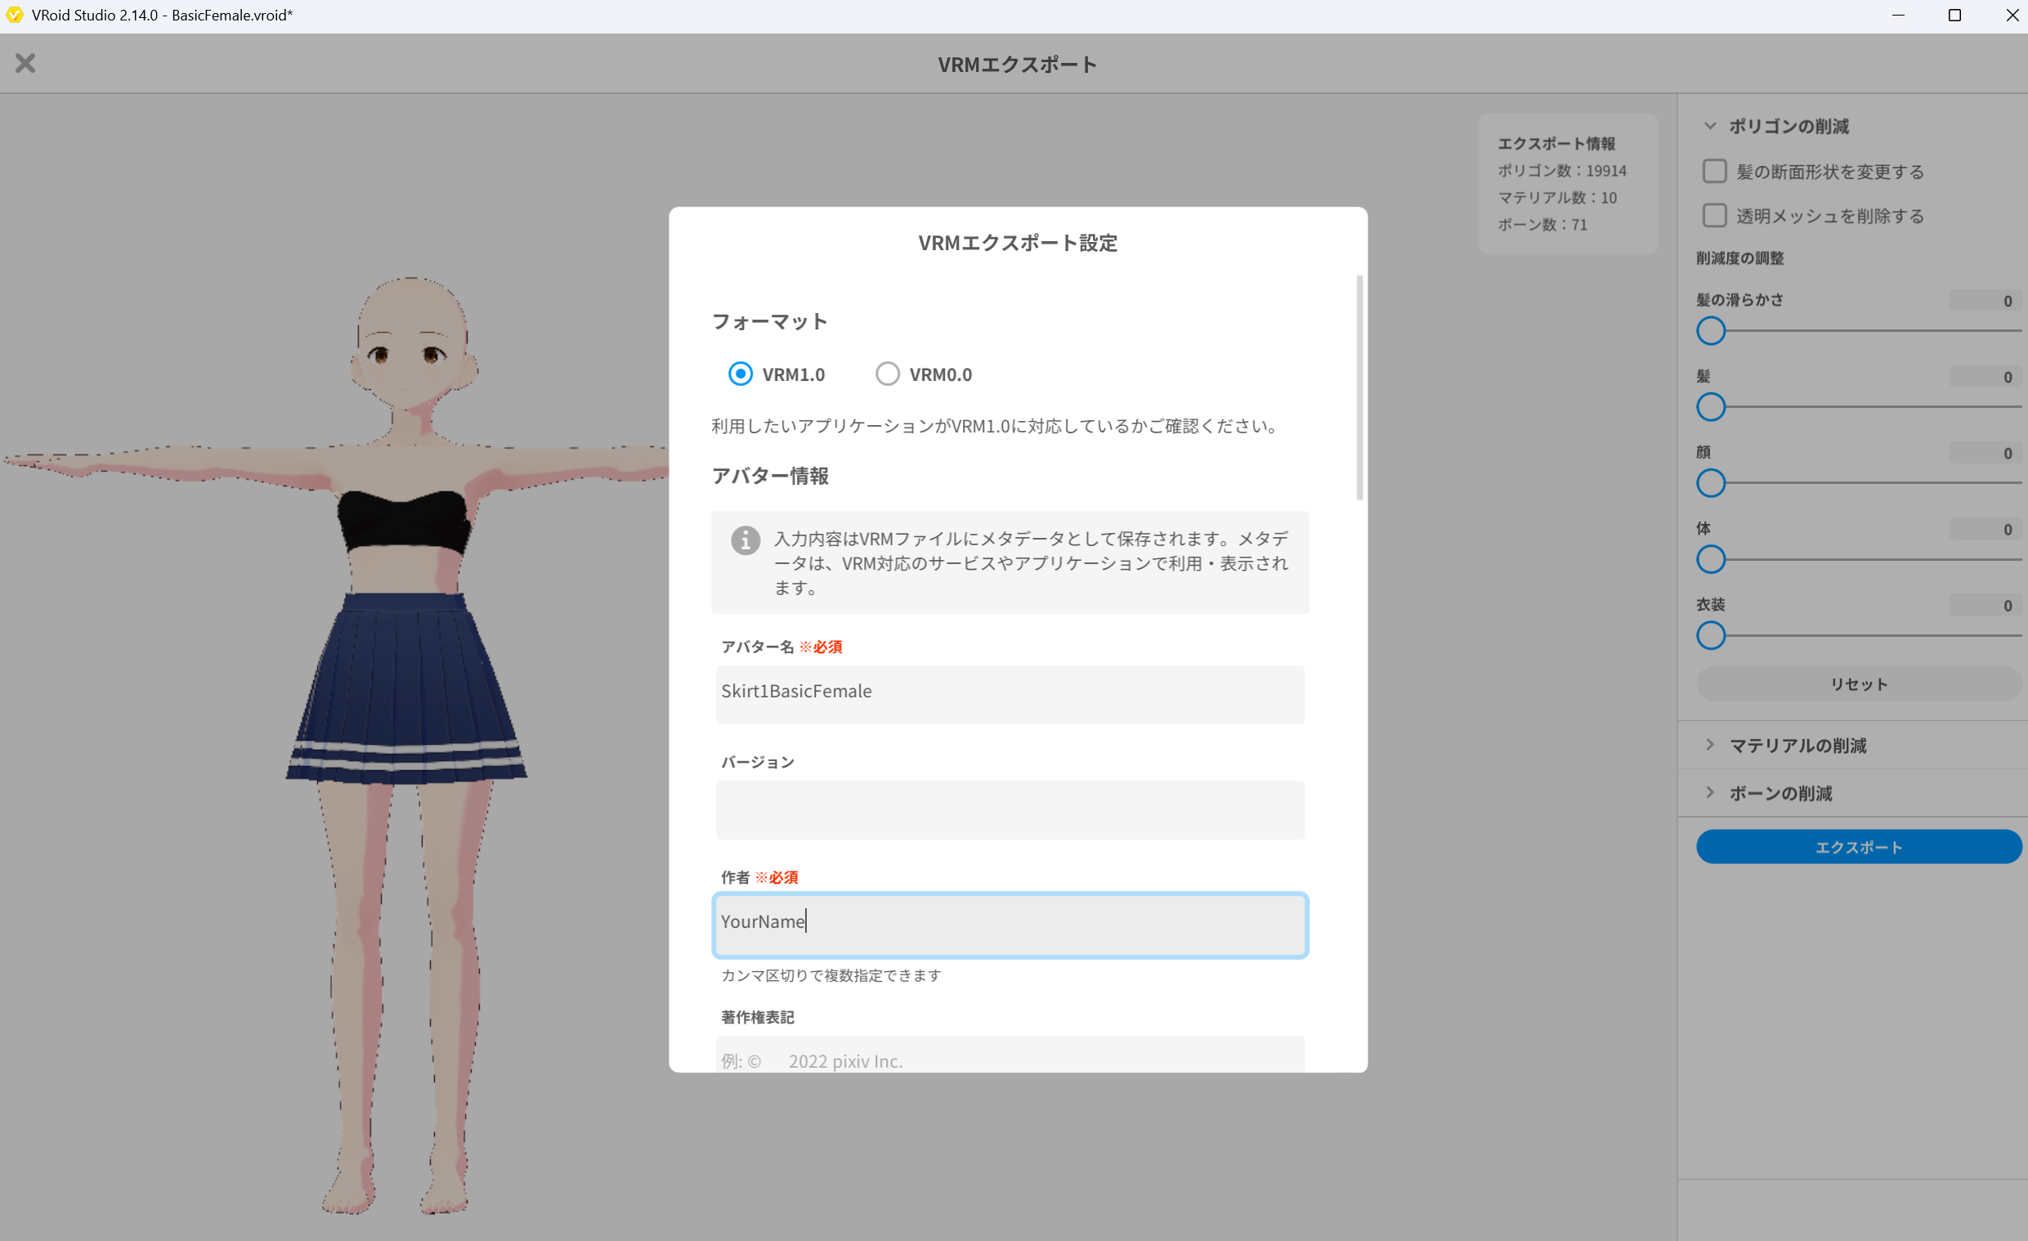Minimize the VRoid Studio window

click(1898, 16)
